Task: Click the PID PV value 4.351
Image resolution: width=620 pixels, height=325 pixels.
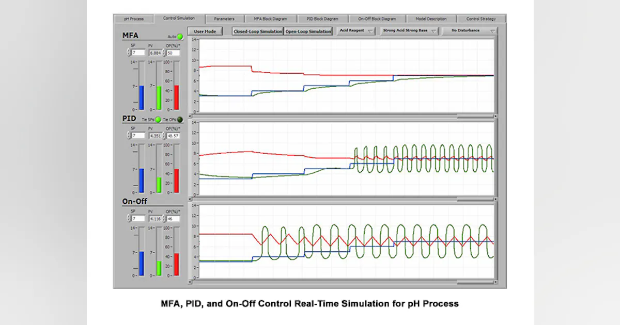Action: click(x=156, y=136)
